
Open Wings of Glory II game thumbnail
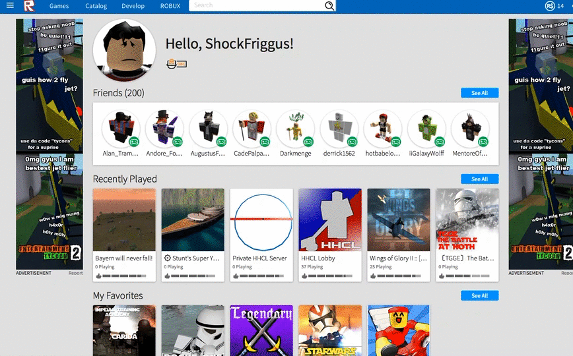tap(399, 220)
